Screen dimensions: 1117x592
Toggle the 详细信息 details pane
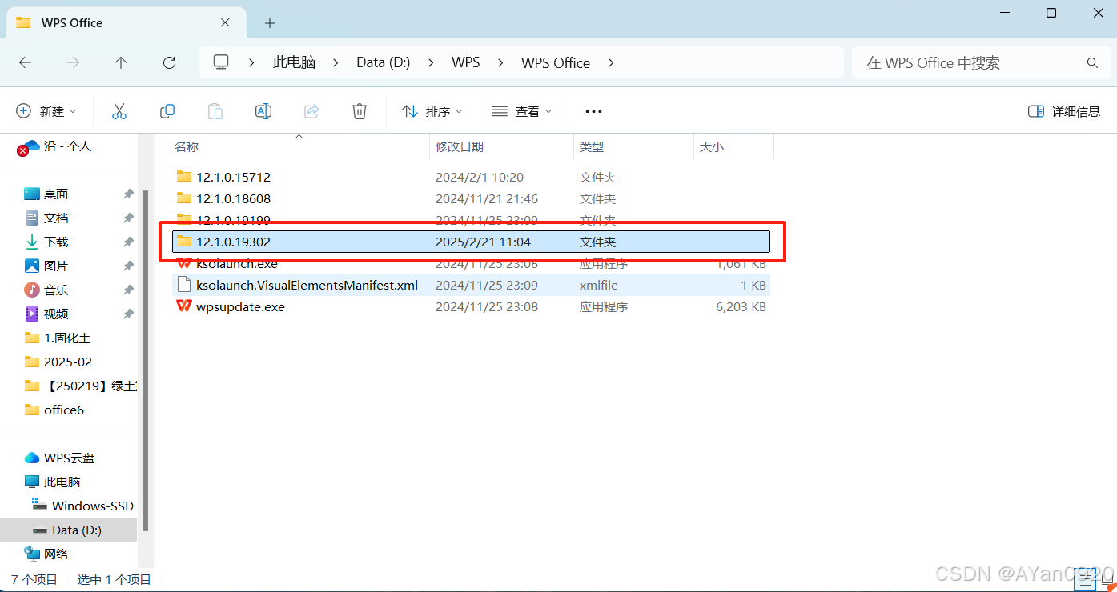pyautogui.click(x=1064, y=111)
